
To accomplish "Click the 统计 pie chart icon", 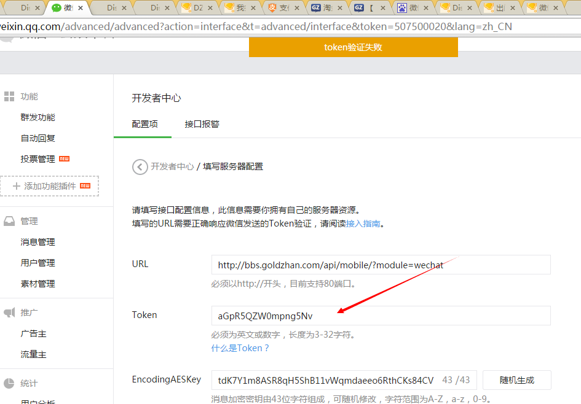I will 9,383.
